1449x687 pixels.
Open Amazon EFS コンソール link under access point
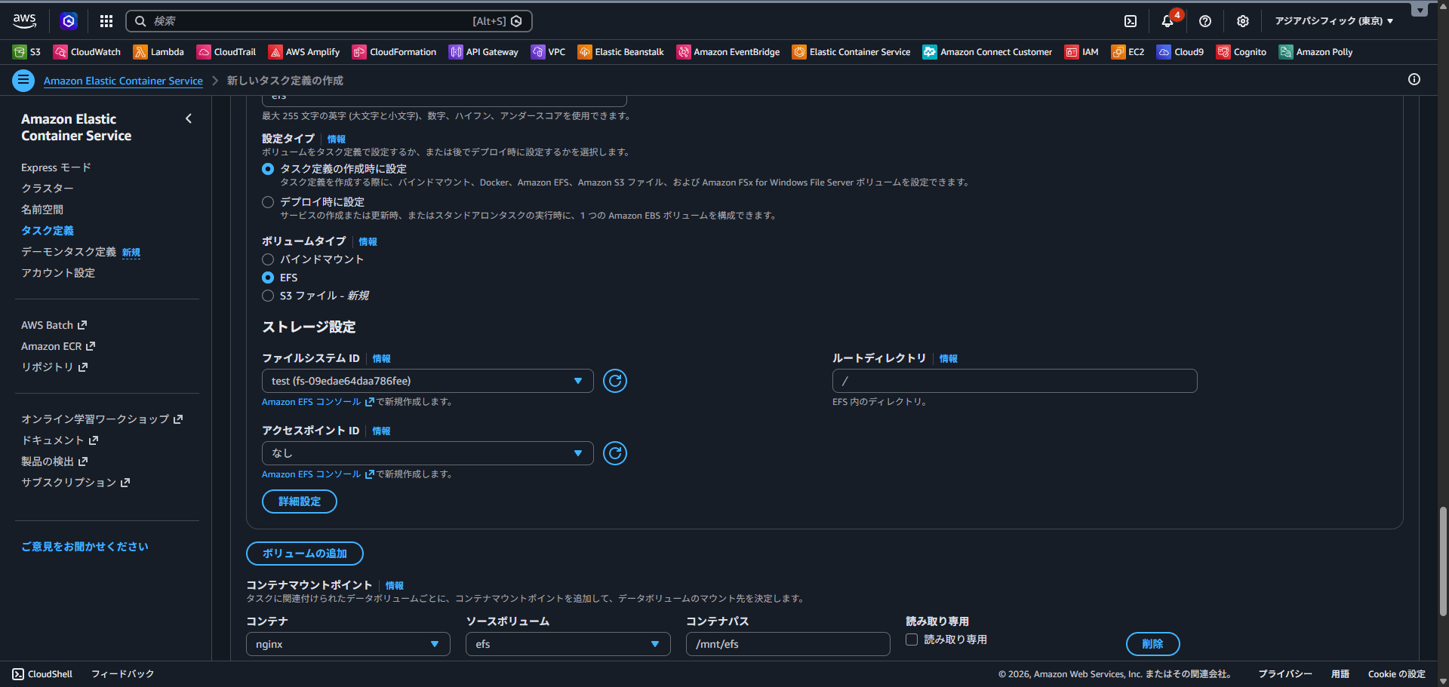point(318,474)
